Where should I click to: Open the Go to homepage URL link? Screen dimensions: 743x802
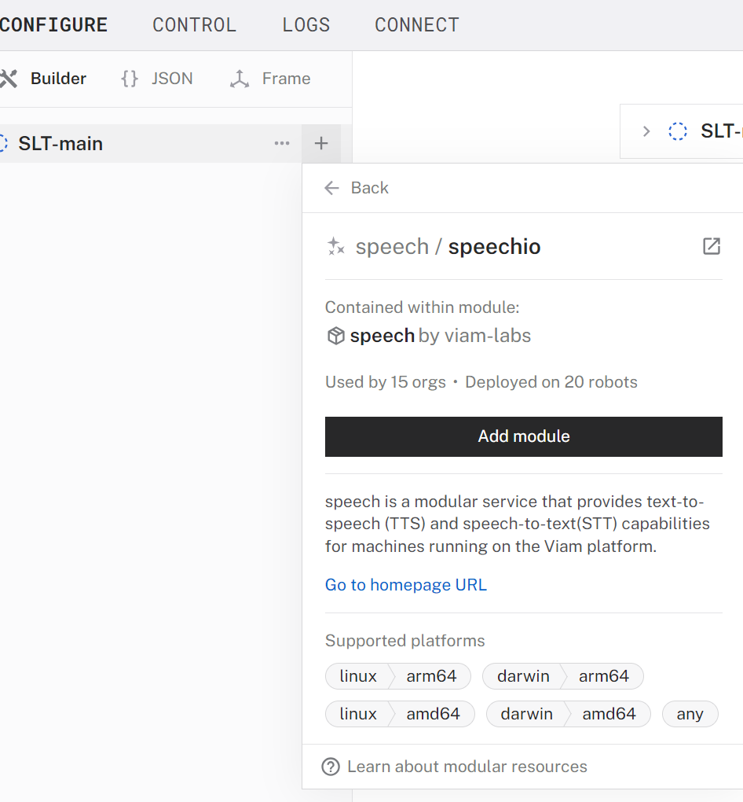pyautogui.click(x=405, y=585)
